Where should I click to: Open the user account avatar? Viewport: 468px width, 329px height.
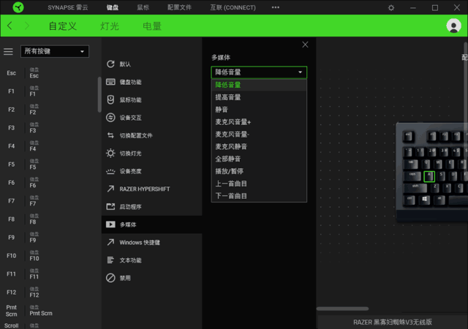coord(453,26)
